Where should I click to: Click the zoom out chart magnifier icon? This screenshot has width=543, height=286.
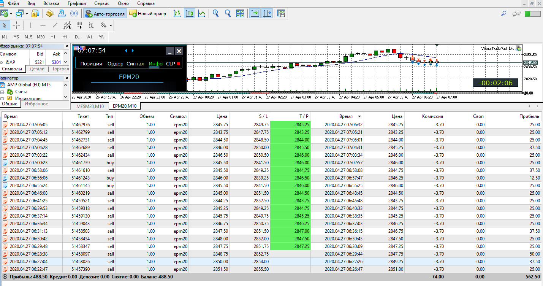[228, 14]
